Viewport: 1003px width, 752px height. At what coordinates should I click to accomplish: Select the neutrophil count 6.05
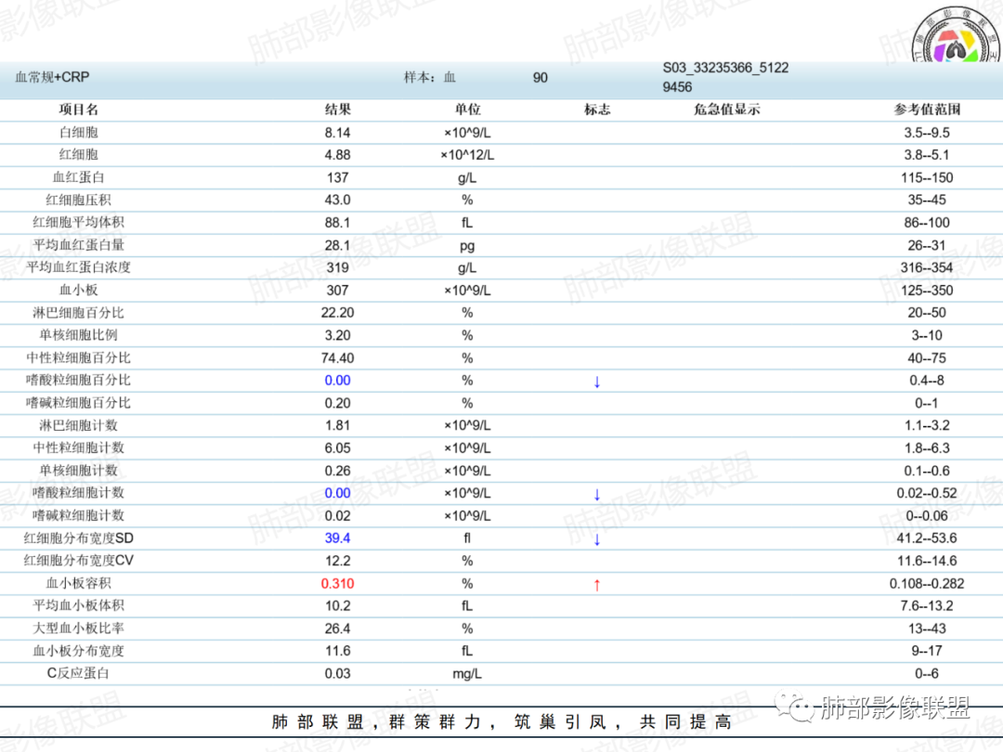[338, 448]
